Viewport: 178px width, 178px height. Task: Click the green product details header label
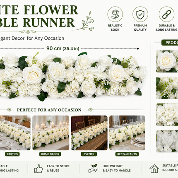click(170, 43)
